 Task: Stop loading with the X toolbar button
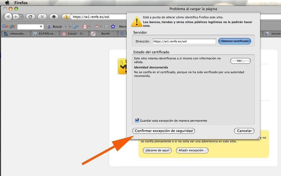pos(42,17)
